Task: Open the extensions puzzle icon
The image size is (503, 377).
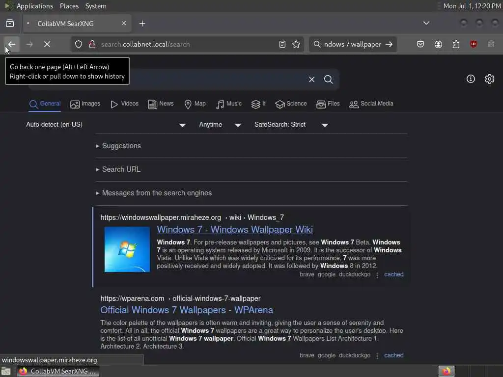Action: [x=456, y=44]
